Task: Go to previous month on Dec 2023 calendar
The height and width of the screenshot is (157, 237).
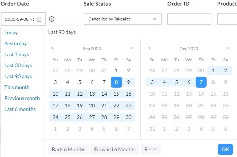Action: [149, 48]
